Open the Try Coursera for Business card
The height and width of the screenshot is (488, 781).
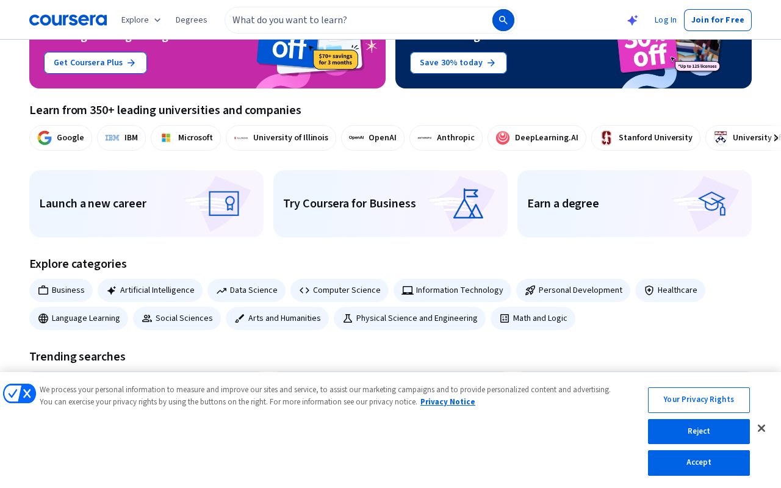tap(390, 204)
